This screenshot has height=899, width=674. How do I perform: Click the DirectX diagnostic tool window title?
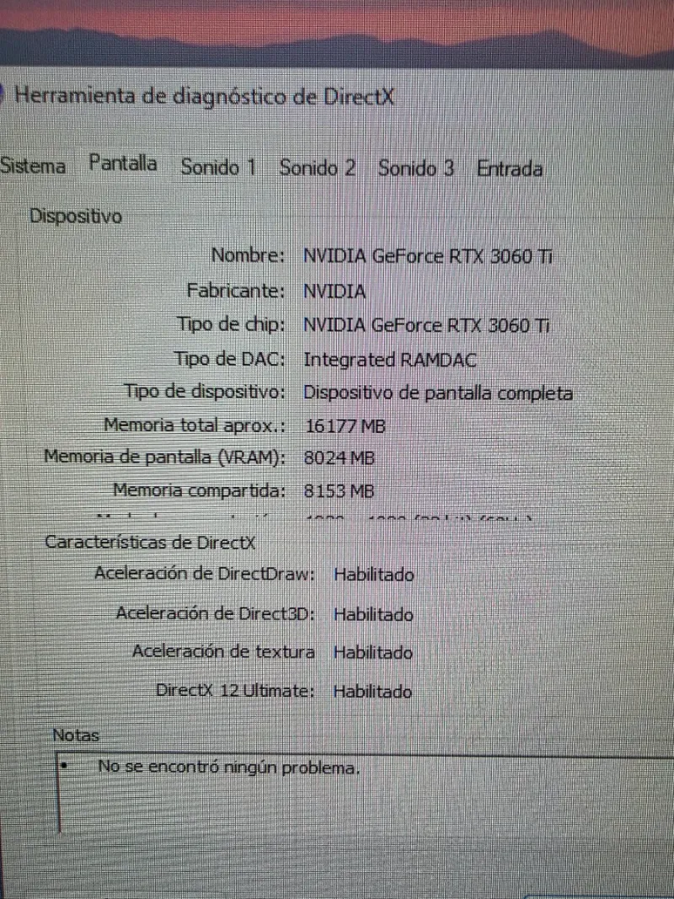tap(204, 95)
